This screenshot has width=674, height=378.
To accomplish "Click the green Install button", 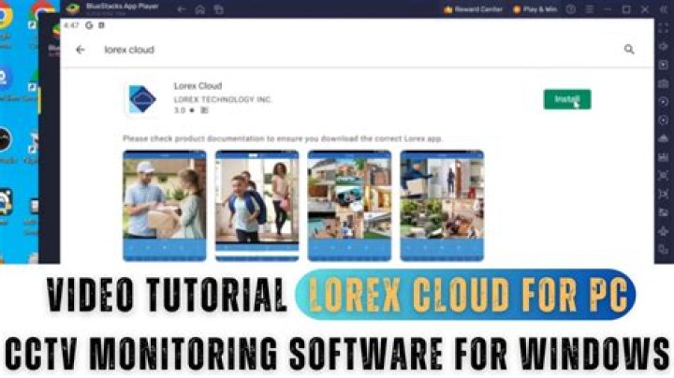I will tap(566, 99).
